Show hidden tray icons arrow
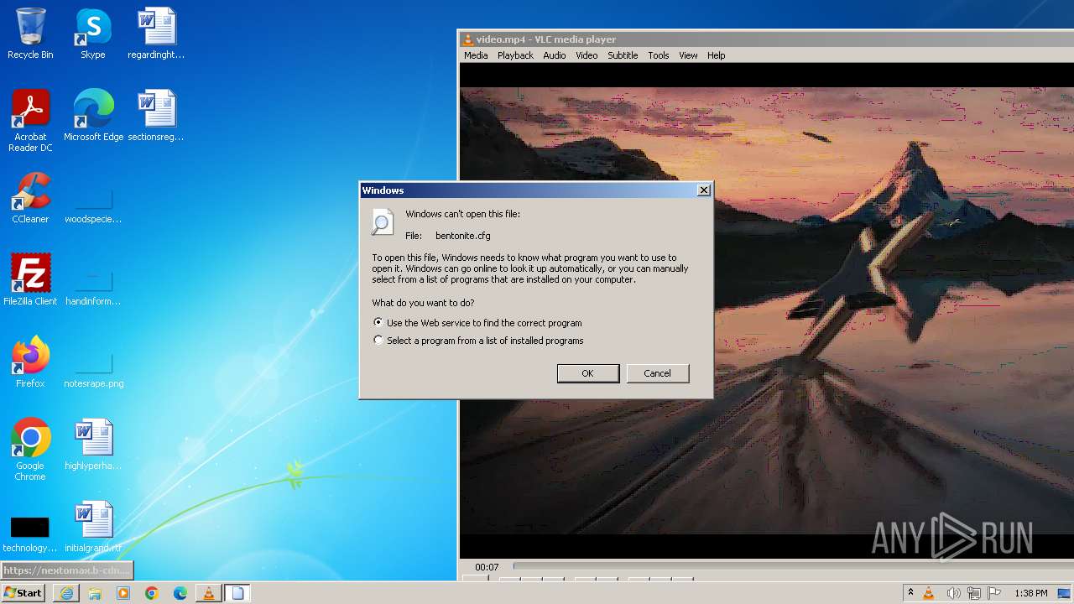1074x604 pixels. pos(910,593)
